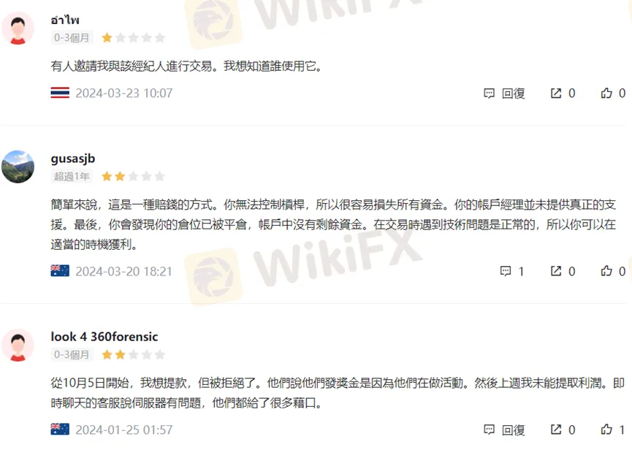Like the อำไพ review with thumbs-up
Viewport: 632px width, 450px height.
pos(606,94)
